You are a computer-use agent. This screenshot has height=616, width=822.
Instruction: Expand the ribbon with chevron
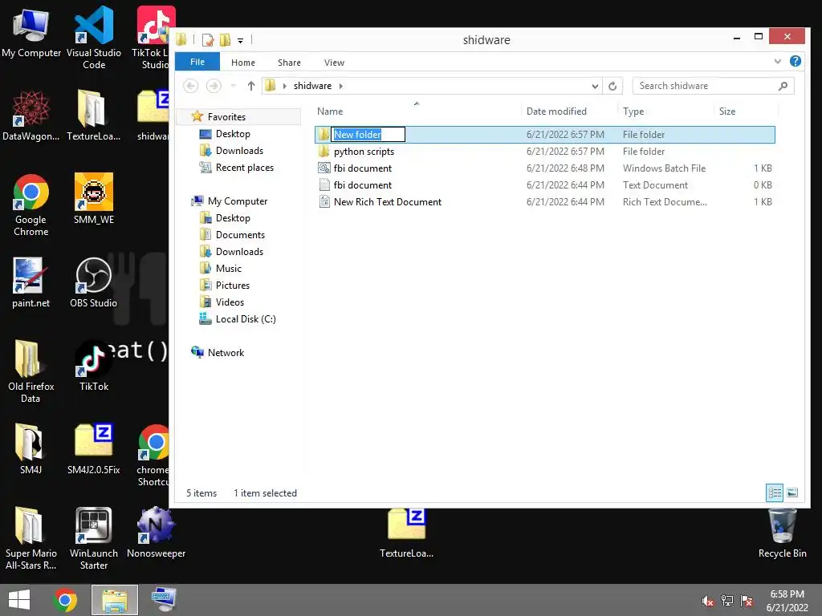777,61
